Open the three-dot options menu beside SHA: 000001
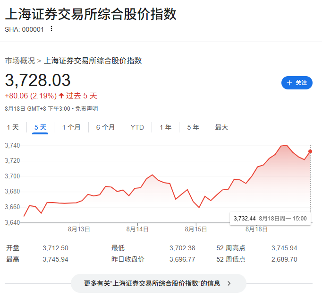Image resolution: width=322 pixels, height=299 pixels. coord(51,28)
